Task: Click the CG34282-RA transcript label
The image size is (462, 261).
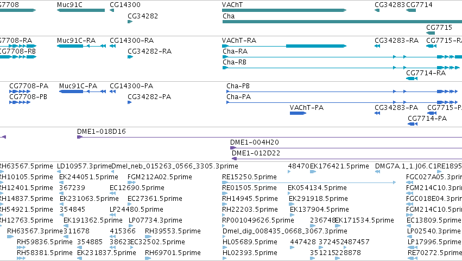Action: pos(149,51)
